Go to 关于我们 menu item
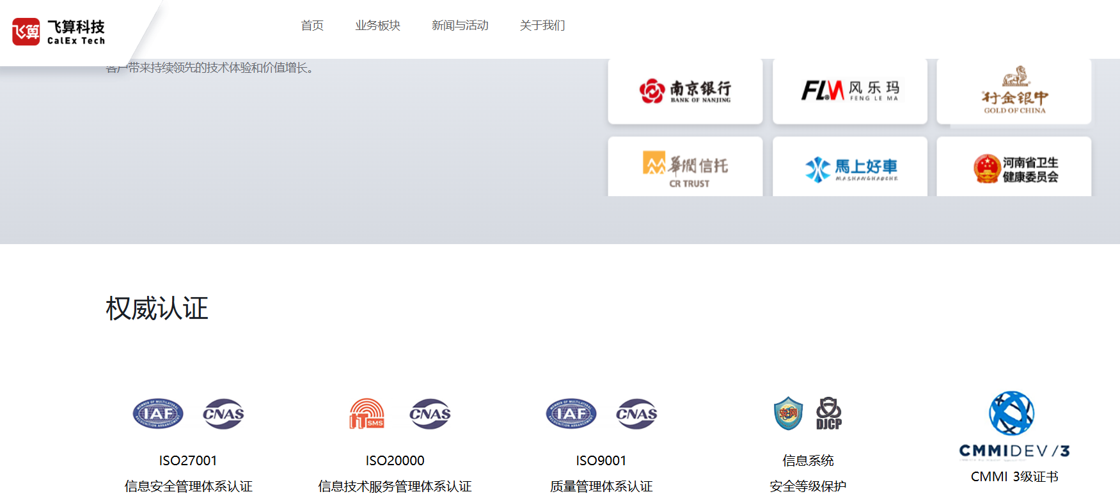The height and width of the screenshot is (501, 1120). [542, 26]
